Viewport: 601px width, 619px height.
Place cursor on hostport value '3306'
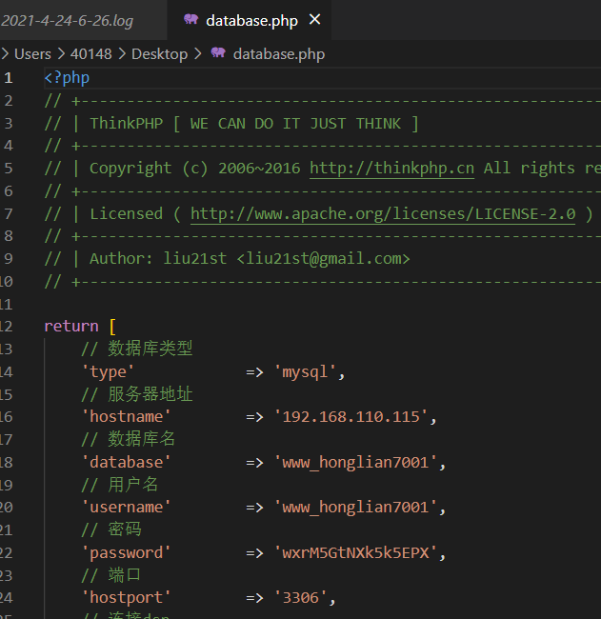[x=305, y=598]
